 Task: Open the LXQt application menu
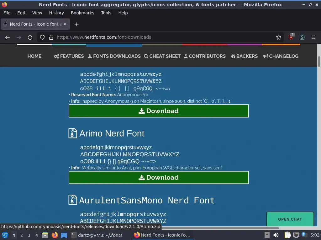(x=5, y=235)
